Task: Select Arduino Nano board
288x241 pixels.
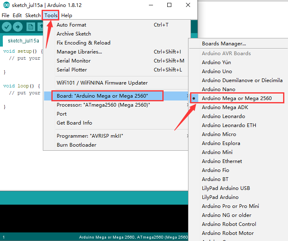Action: click(238, 89)
